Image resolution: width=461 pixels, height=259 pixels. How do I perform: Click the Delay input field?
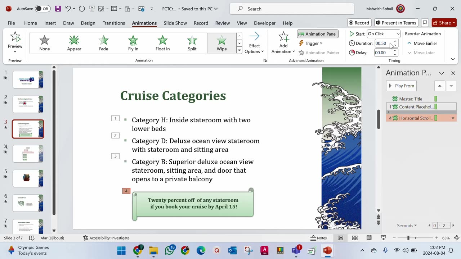[x=383, y=53]
